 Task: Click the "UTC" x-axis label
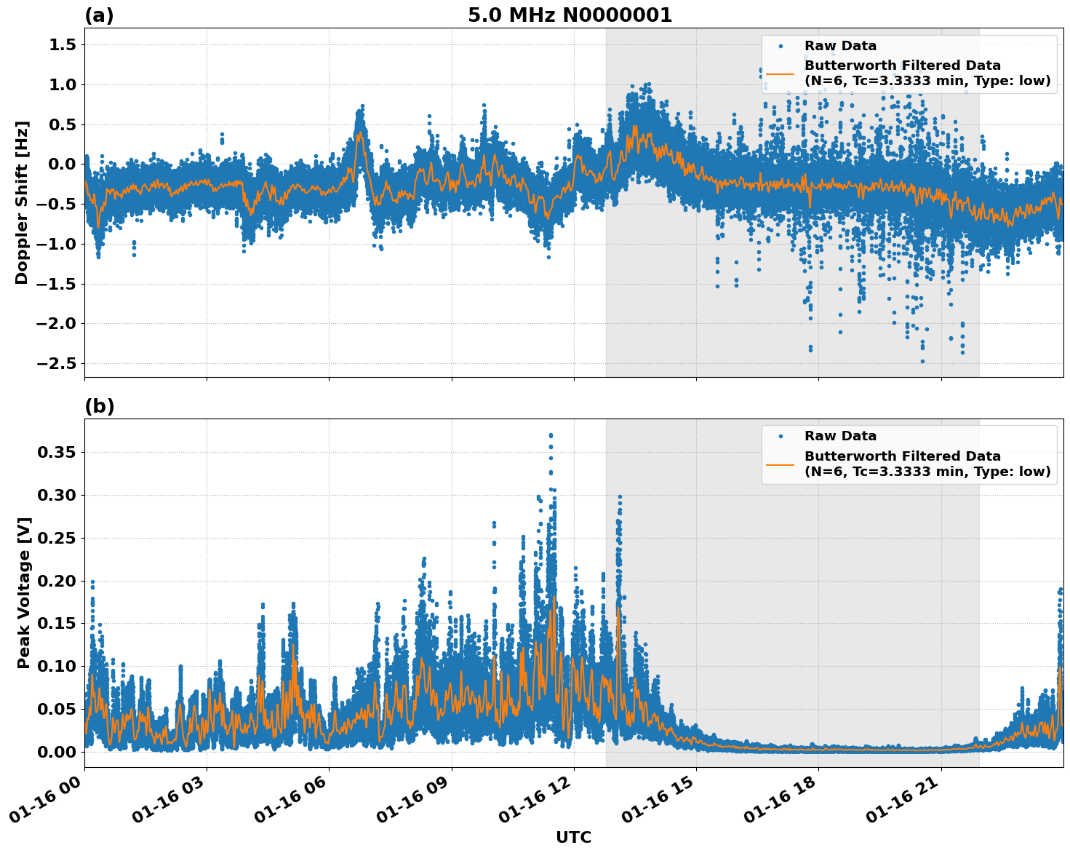(573, 837)
